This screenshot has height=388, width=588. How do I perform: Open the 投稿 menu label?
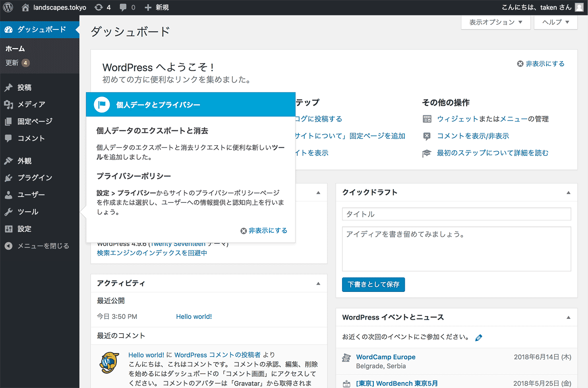25,87
